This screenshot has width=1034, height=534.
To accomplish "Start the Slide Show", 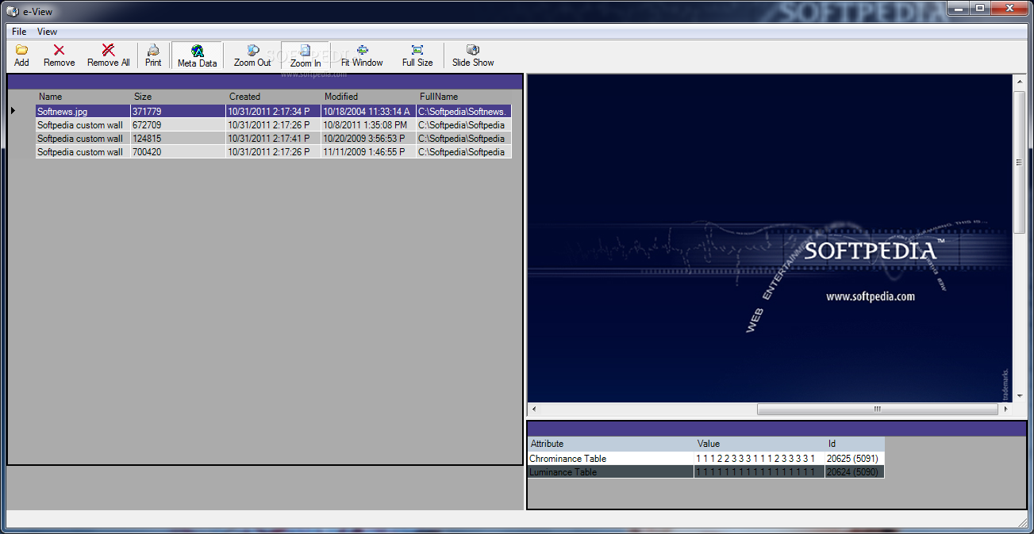I will (x=473, y=55).
